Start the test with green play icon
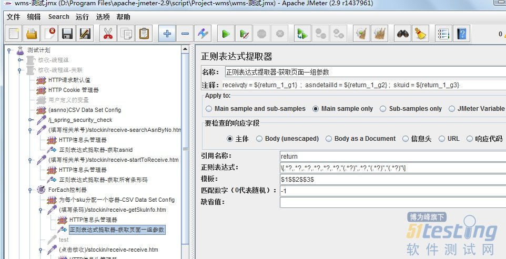The image size is (506, 259). pos(226,34)
